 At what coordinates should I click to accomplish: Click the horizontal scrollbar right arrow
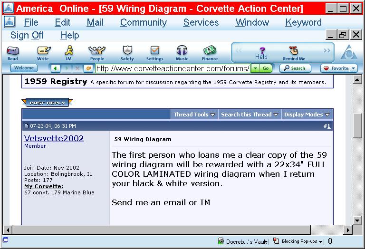pos(348,230)
